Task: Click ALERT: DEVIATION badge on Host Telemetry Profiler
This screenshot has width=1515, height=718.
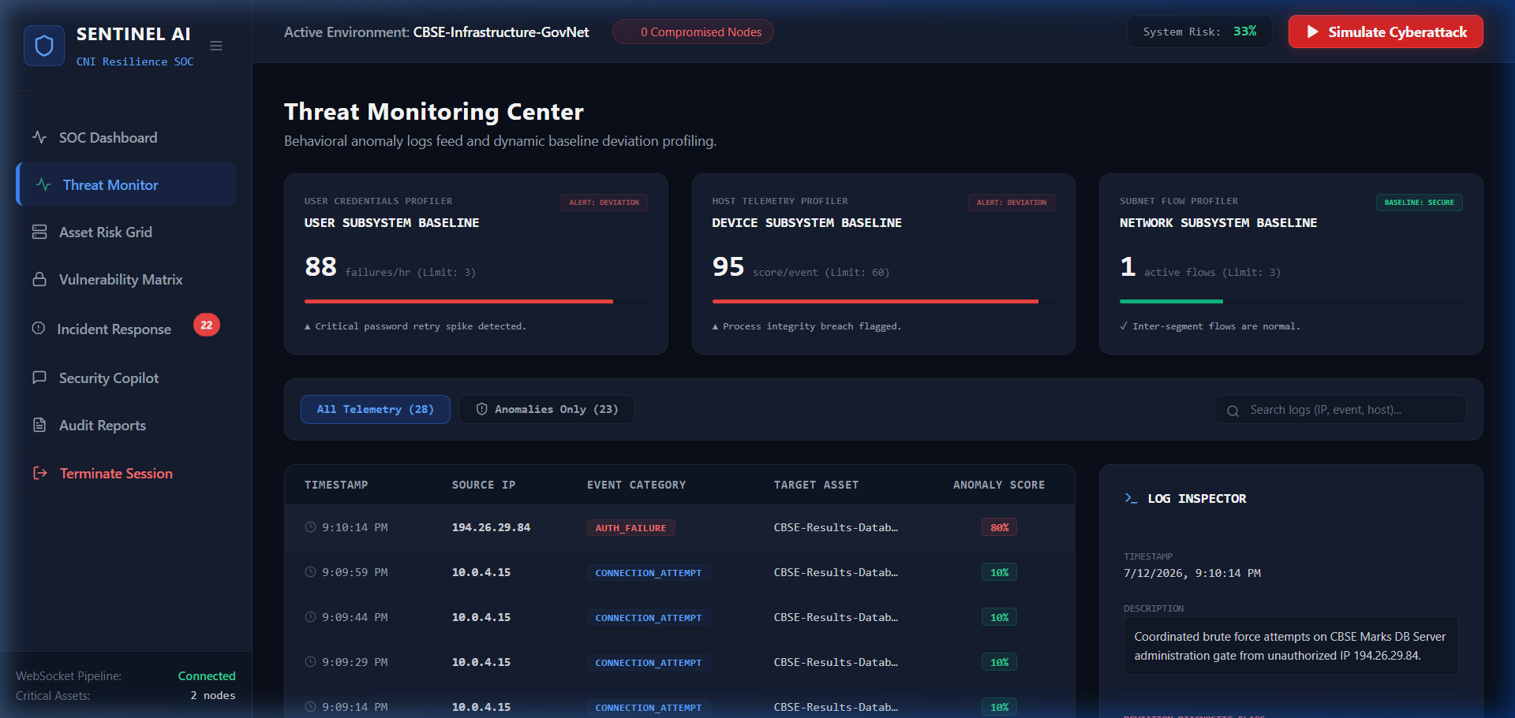Action: point(1012,203)
